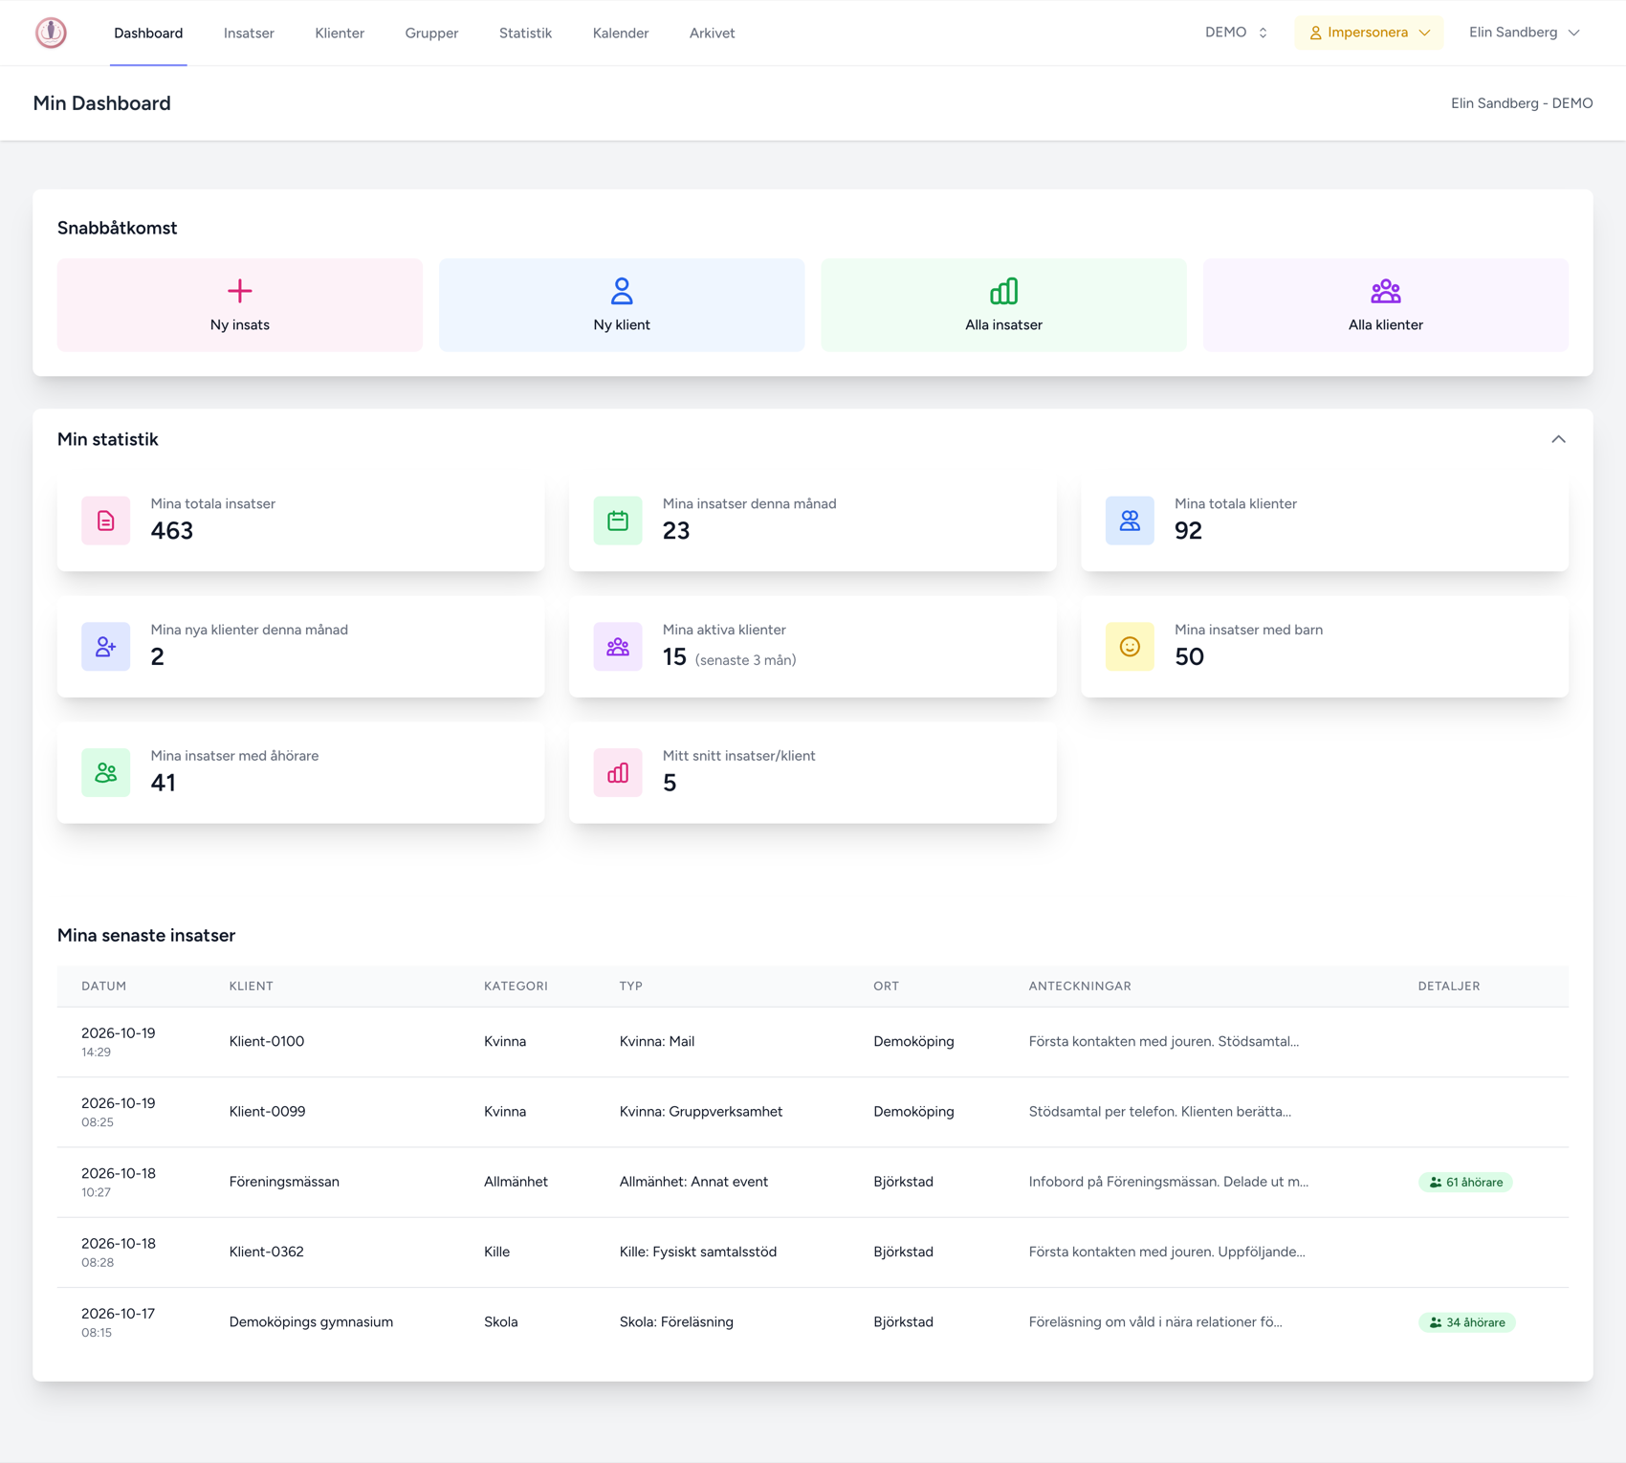
Task: Click the Skola: Föreläsning type cell
Action: tap(676, 1322)
